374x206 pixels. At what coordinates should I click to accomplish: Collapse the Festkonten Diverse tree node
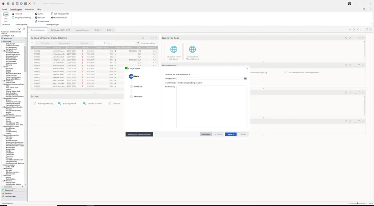click(3, 98)
